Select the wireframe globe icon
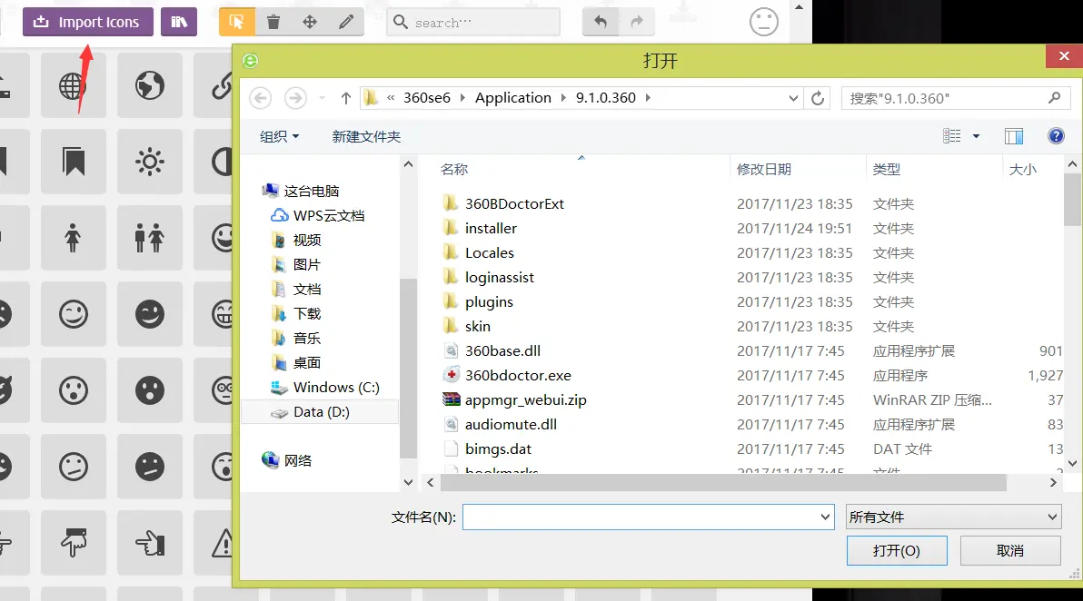The image size is (1083, 601). pyautogui.click(x=74, y=85)
